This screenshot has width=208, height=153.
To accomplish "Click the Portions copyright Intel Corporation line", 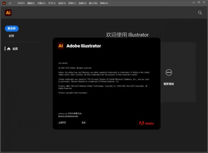I will 73,93.
